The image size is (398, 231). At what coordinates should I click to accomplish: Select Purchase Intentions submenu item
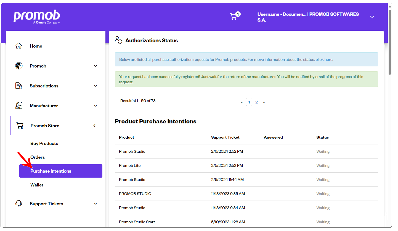(61, 171)
